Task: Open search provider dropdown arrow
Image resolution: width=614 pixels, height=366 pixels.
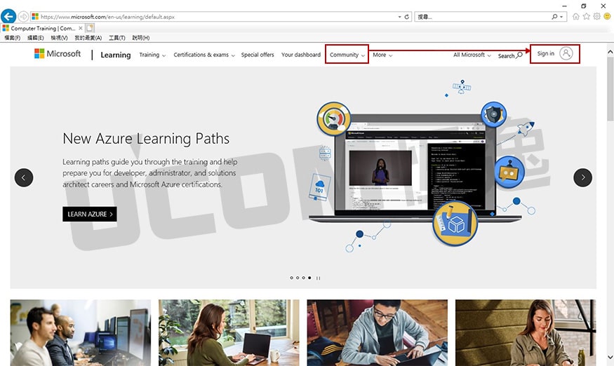Action: [x=561, y=17]
